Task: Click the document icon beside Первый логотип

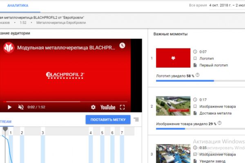Action: (x=195, y=65)
